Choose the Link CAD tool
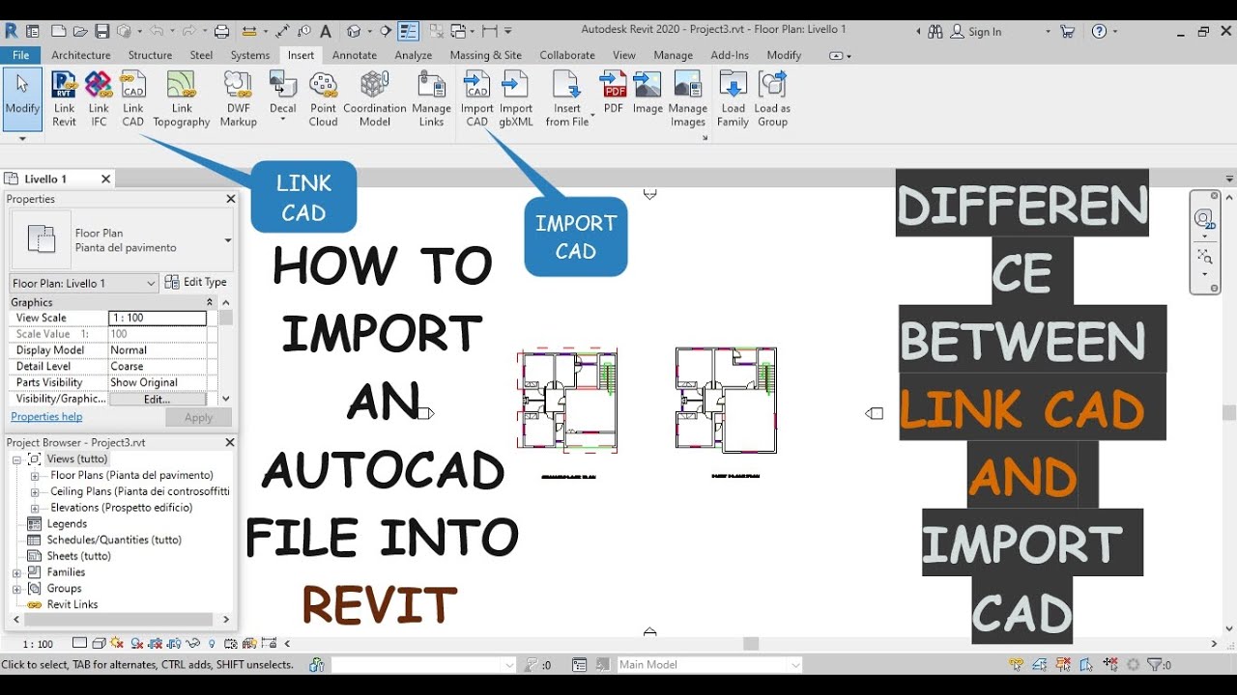The height and width of the screenshot is (695, 1237). pos(133,98)
